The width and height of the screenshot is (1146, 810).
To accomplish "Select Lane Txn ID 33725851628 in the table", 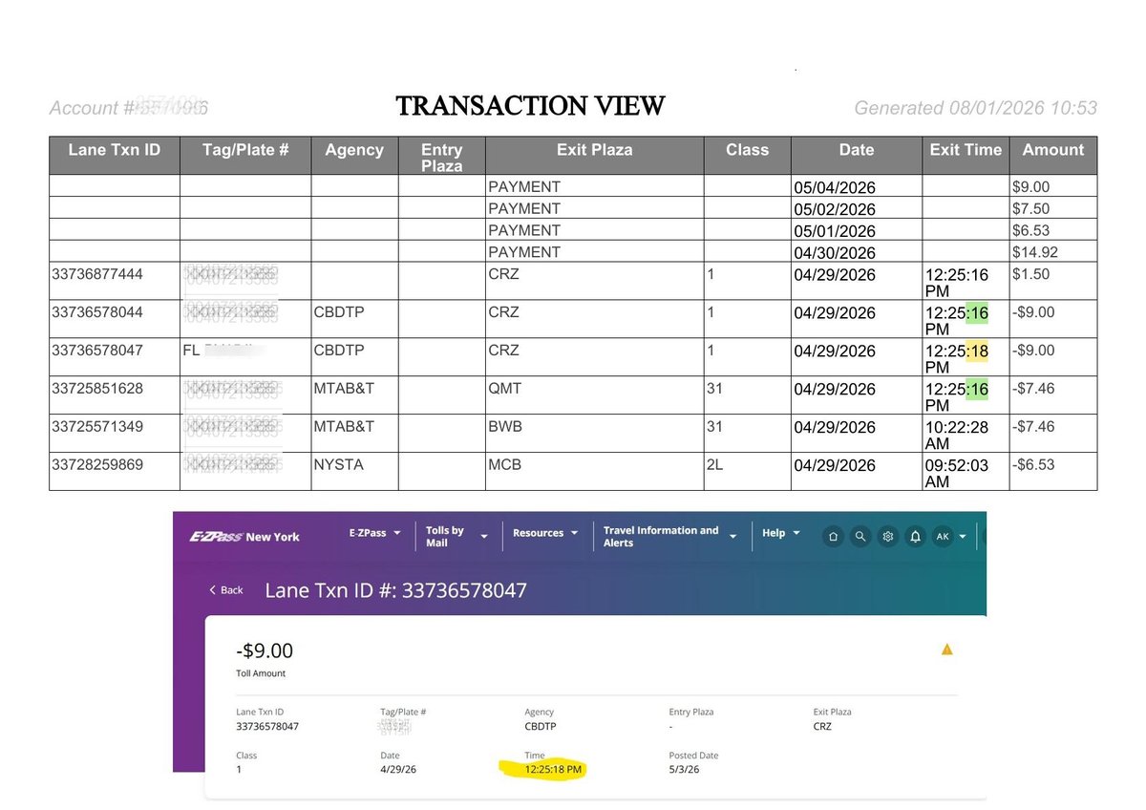I will point(97,389).
